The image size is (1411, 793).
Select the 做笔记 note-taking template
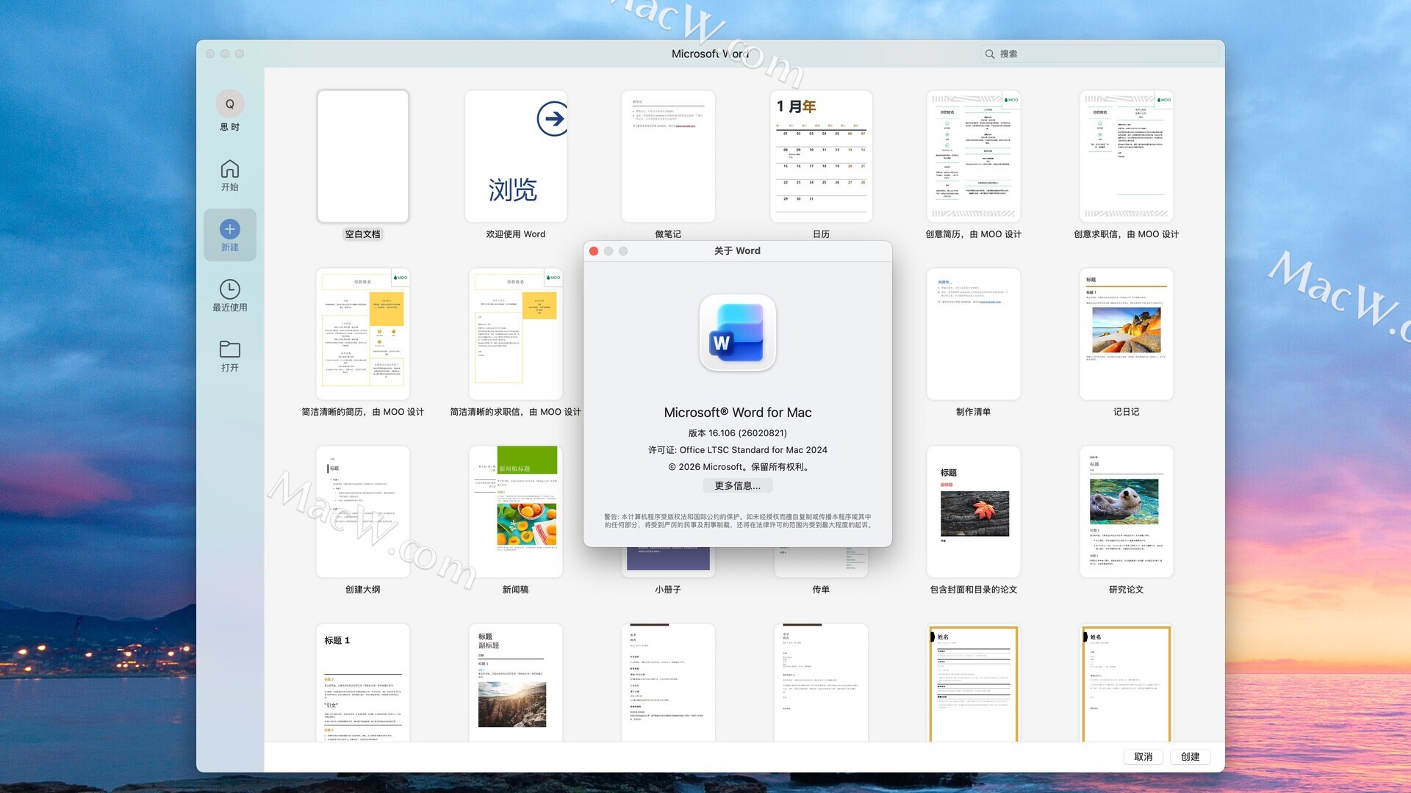tap(667, 156)
